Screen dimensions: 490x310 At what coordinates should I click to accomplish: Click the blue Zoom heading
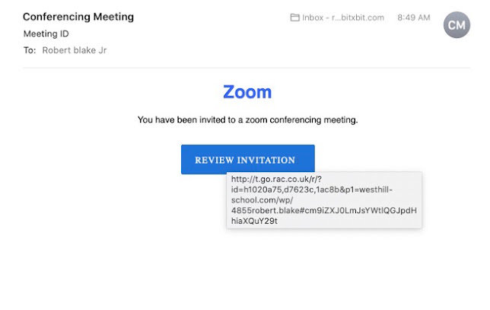tap(247, 92)
